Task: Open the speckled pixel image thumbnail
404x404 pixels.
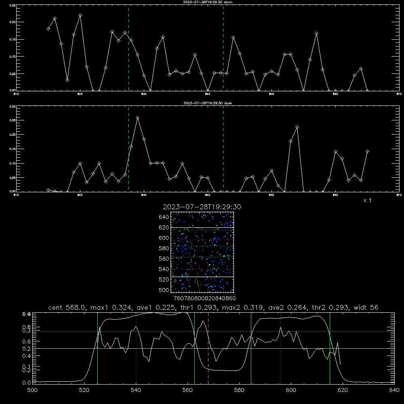Action: click(x=202, y=252)
